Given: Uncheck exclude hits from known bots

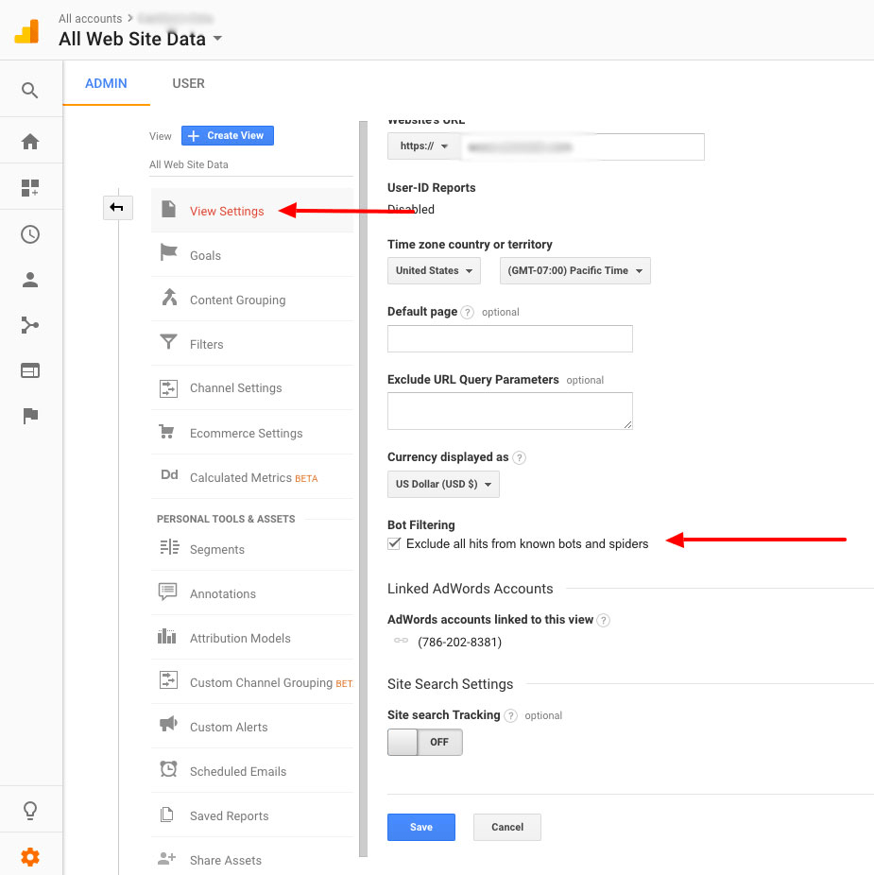Looking at the screenshot, I should click(x=394, y=543).
